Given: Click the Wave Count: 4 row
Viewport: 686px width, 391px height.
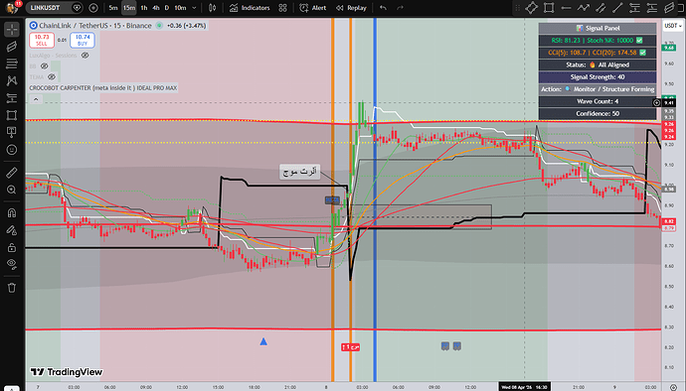Looking at the screenshot, I should point(598,101).
